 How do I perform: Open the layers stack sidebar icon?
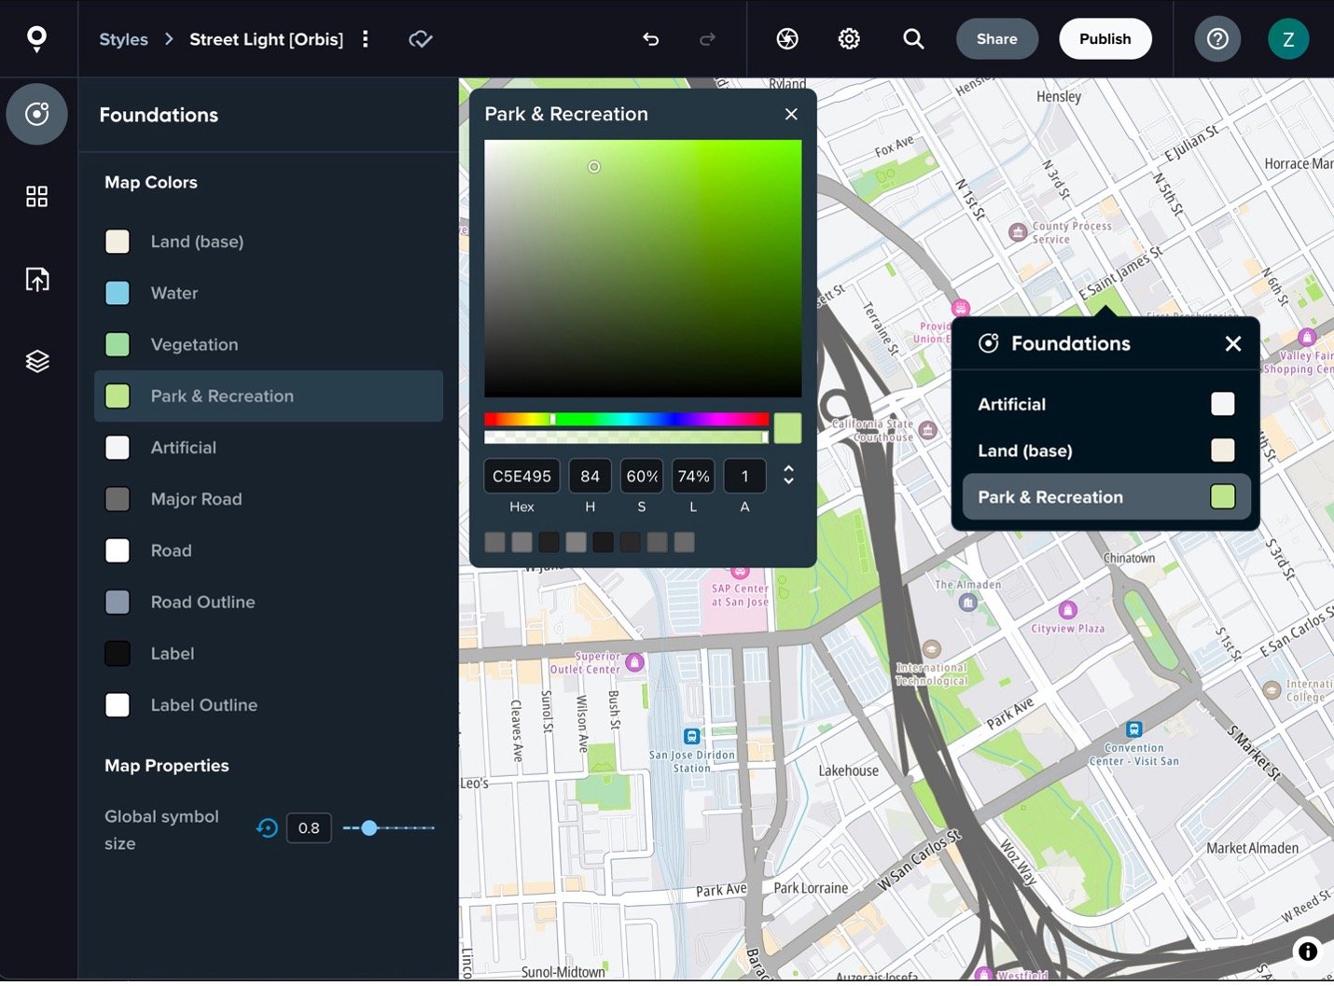(36, 361)
